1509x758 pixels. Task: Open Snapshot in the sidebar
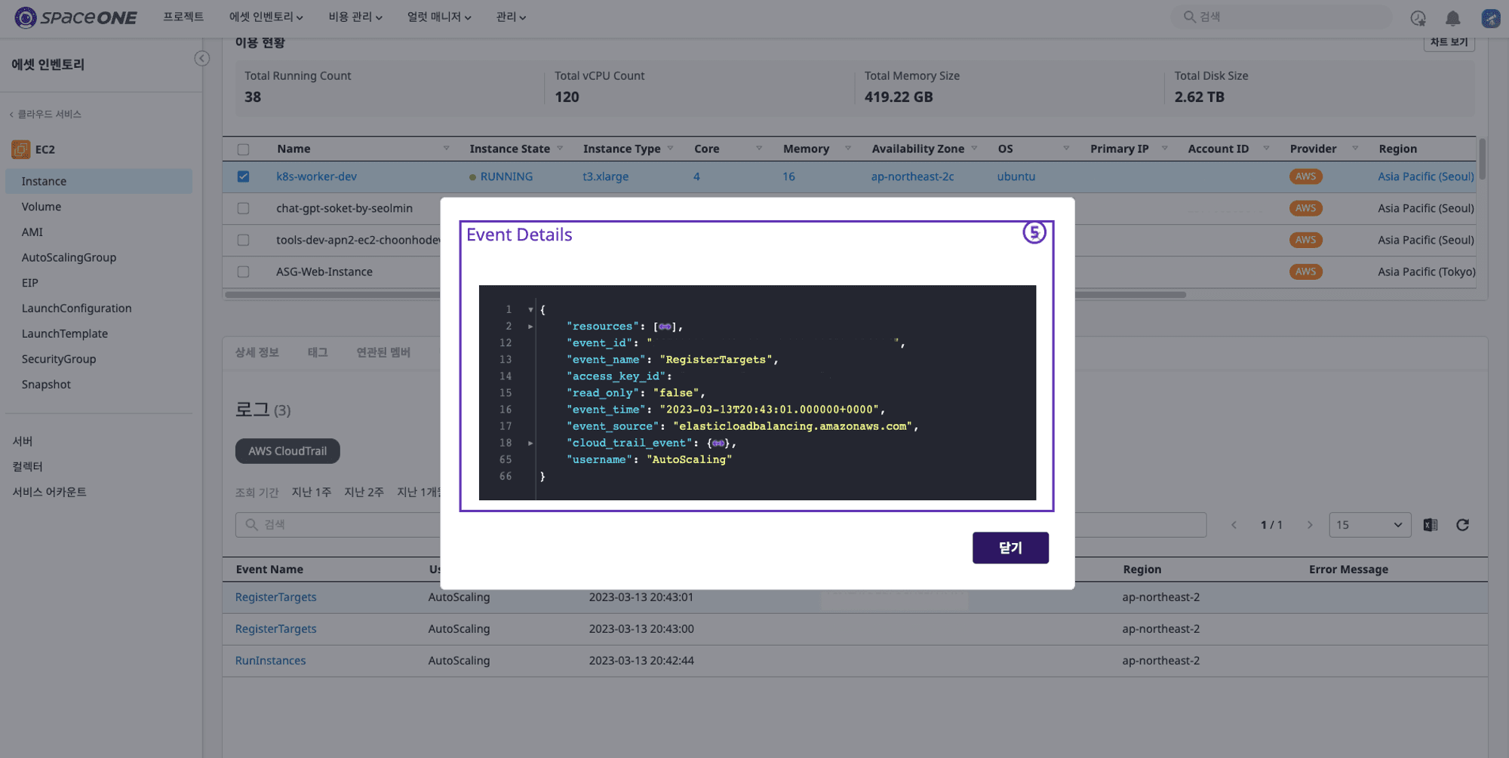46,384
